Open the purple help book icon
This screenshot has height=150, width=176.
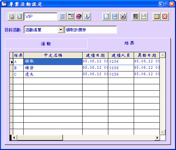point(79,17)
